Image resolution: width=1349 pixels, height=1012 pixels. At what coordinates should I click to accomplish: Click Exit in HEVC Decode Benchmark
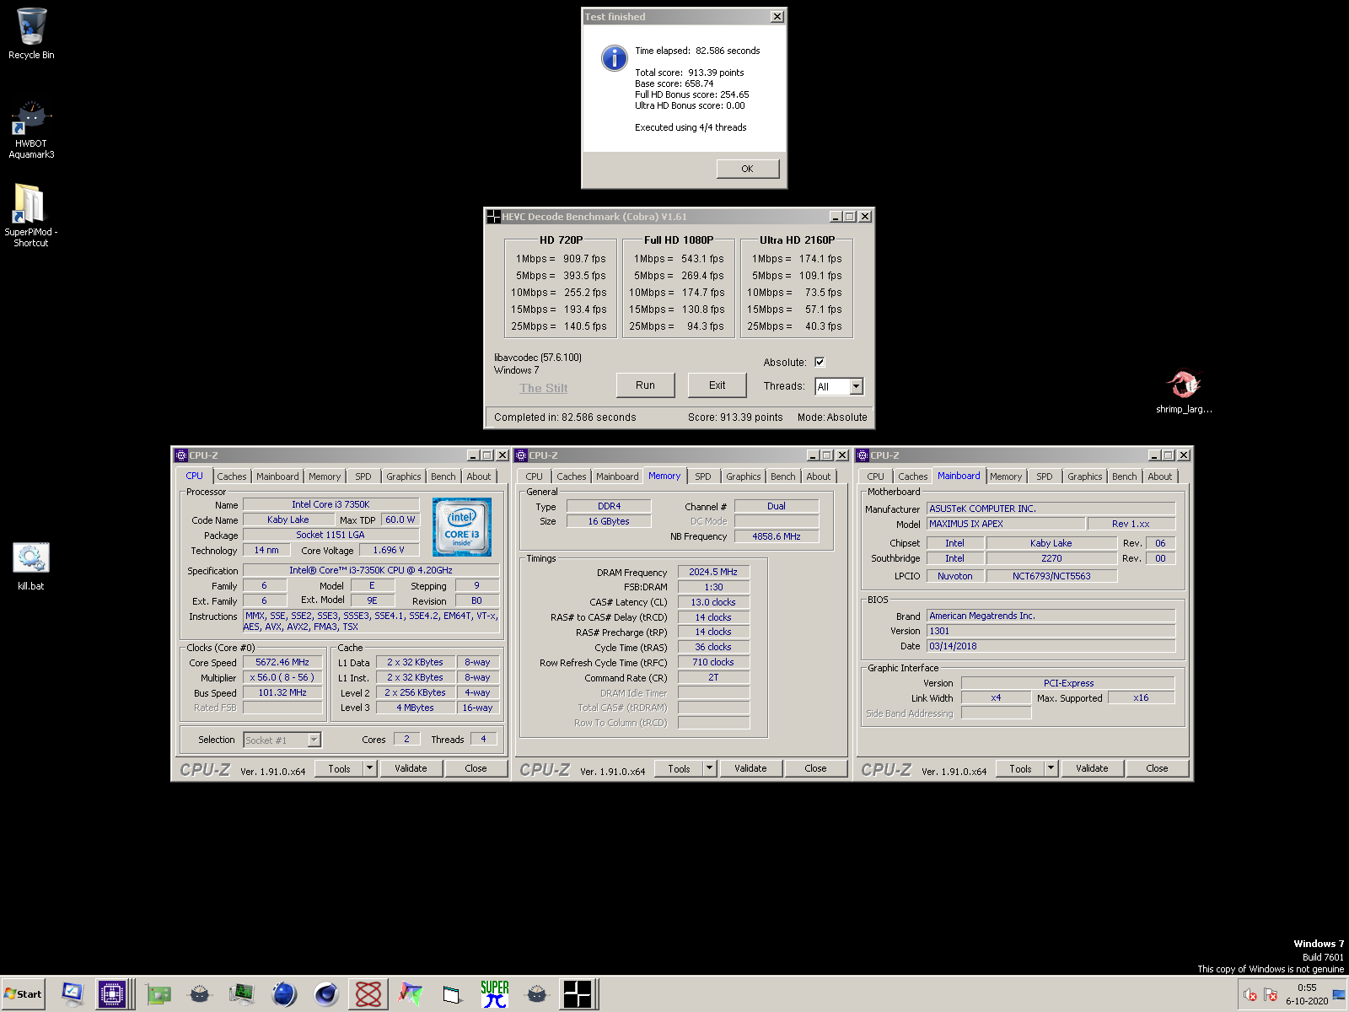717,385
